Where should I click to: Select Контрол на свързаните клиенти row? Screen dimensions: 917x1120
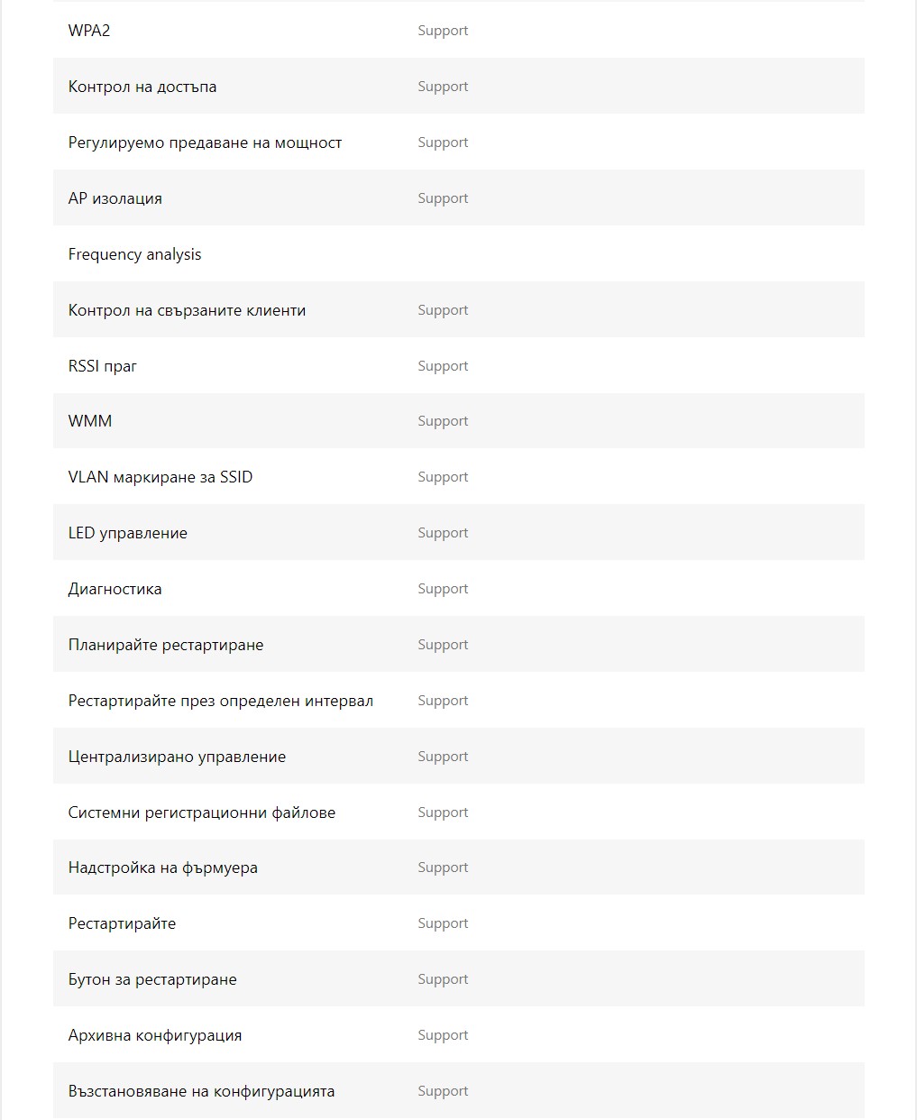458,310
